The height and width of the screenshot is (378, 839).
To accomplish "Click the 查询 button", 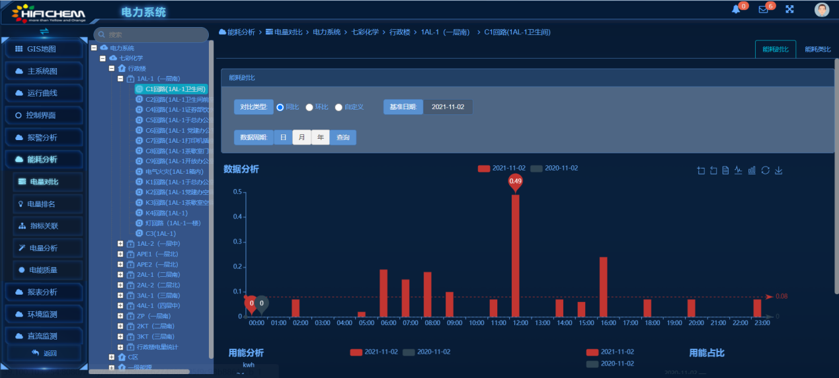I will (343, 137).
